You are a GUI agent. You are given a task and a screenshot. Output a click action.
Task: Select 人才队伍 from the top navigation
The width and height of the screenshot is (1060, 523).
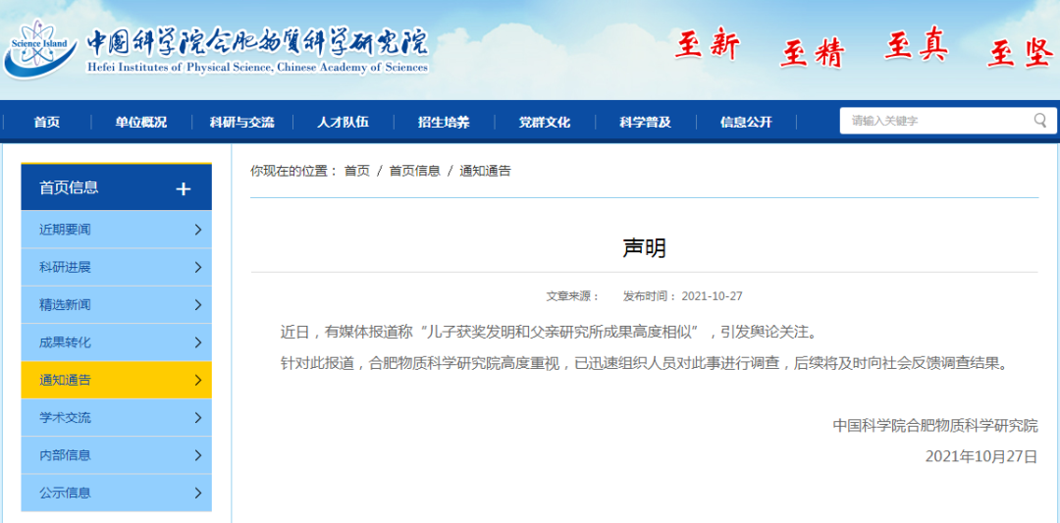[x=343, y=122]
